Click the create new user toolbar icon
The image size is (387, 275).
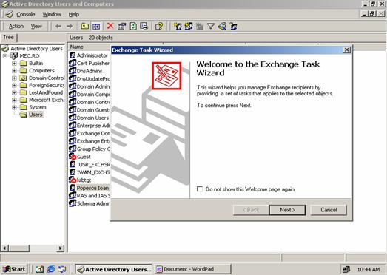tap(178, 26)
